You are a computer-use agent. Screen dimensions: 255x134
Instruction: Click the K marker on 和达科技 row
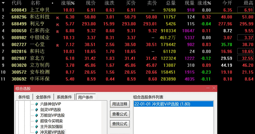[58, 18]
